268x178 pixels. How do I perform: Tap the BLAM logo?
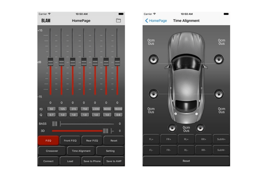pyautogui.click(x=46, y=20)
